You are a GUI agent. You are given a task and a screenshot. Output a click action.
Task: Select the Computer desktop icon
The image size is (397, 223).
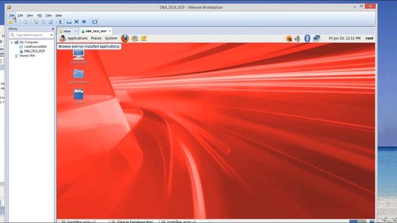click(x=79, y=56)
